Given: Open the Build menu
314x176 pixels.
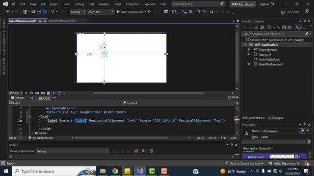Looking at the screenshot, I should pyautogui.click(x=67, y=4).
